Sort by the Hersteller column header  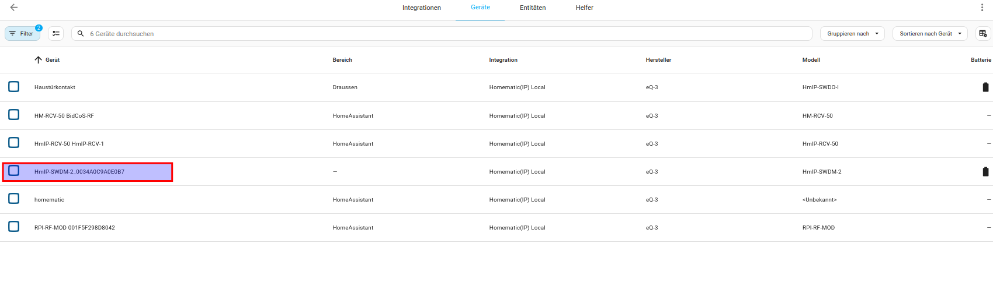[x=658, y=60]
